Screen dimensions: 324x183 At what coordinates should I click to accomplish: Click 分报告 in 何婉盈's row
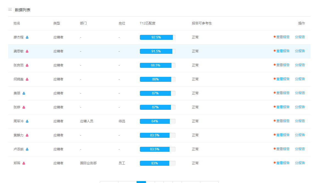click(300, 79)
